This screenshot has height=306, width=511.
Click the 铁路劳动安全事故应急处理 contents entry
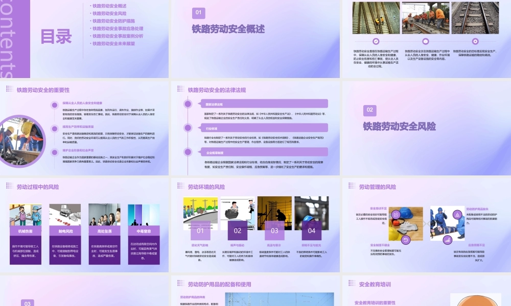[x=118, y=28]
